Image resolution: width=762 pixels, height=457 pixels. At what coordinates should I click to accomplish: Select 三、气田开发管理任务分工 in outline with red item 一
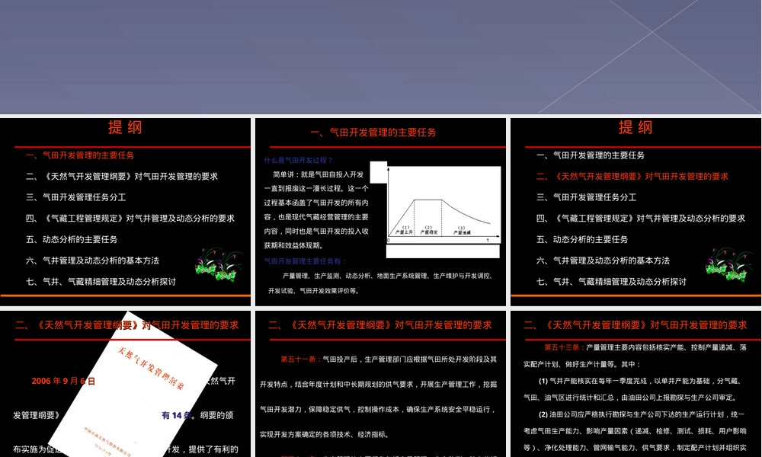coord(75,197)
